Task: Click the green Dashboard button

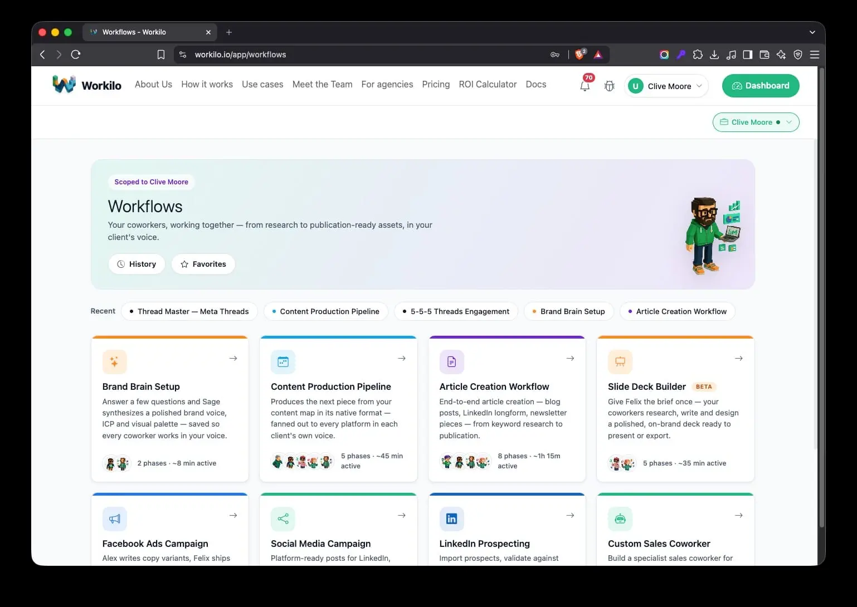Action: (761, 86)
